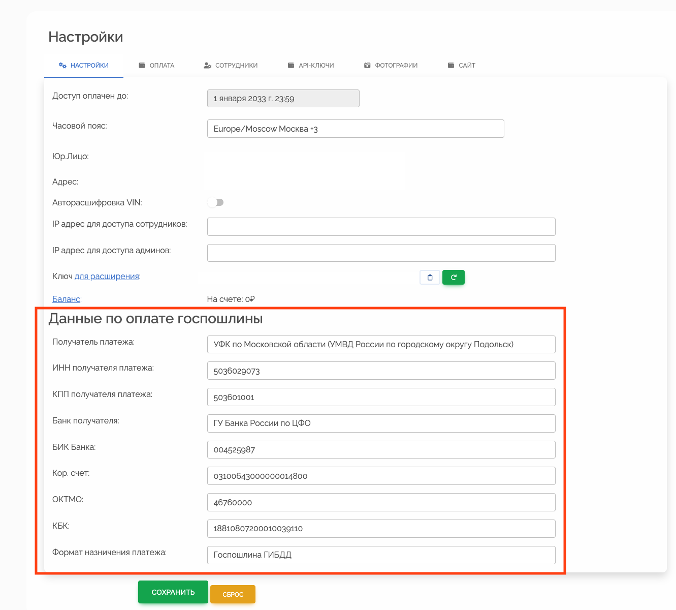Image resolution: width=676 pixels, height=610 pixels.
Task: Click the users icon beside Сотрудники
Action: (207, 65)
